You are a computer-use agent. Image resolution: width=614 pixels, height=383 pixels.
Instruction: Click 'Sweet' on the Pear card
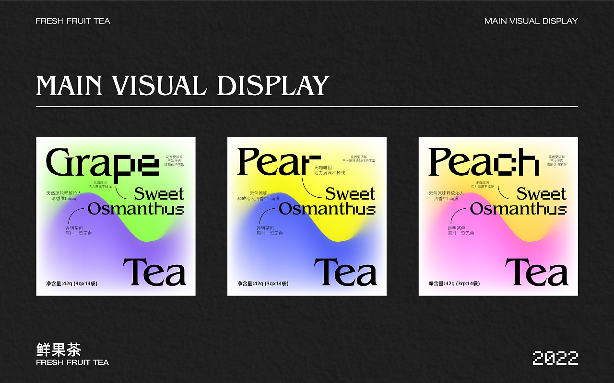pos(350,194)
